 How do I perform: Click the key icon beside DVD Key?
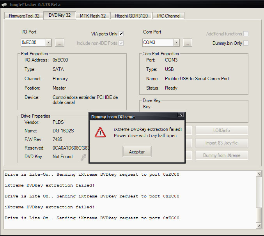coord(83,157)
